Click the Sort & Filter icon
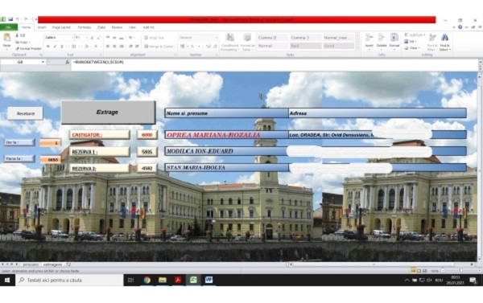 [x=432, y=38]
